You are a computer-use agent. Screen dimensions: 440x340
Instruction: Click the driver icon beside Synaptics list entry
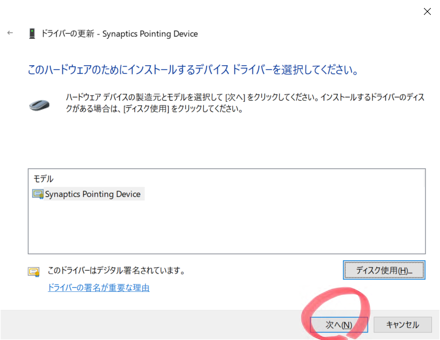click(38, 194)
